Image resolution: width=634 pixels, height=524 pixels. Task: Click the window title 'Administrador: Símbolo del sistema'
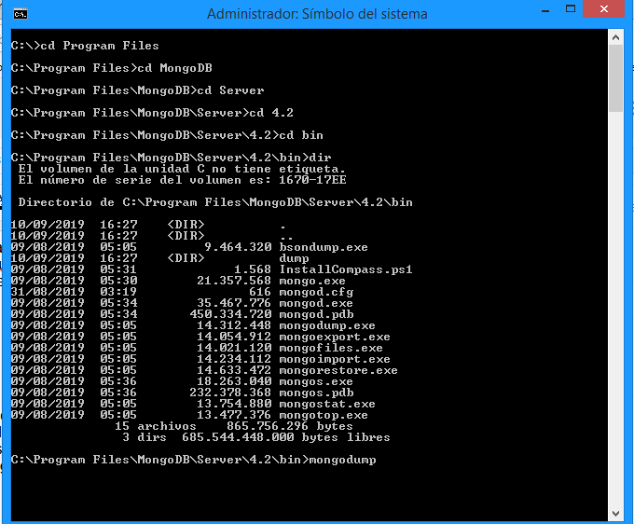click(317, 14)
